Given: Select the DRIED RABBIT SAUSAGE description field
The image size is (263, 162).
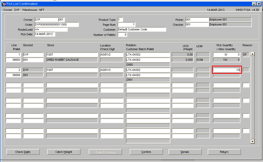Looking at the screenshot, I should coord(72,60).
